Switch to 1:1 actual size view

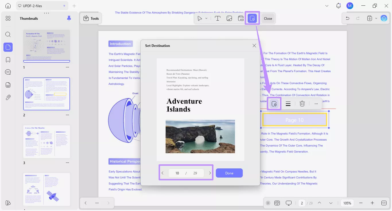click(384, 203)
